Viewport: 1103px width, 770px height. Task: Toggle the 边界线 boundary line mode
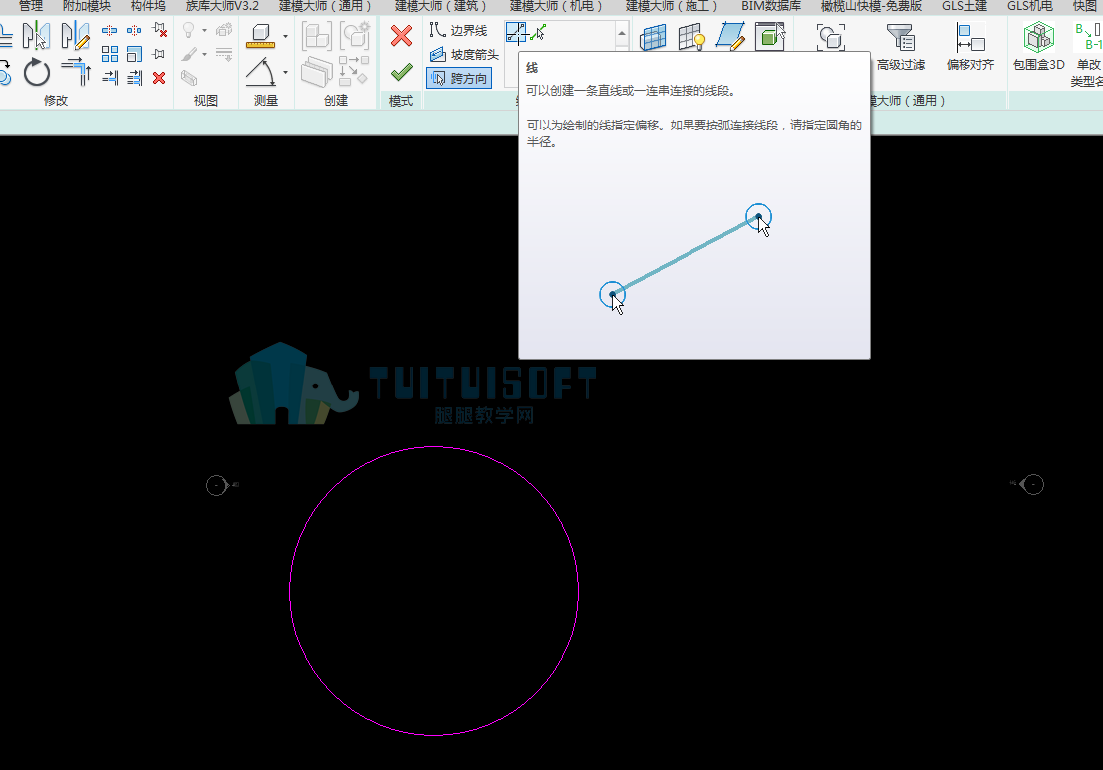[x=458, y=30]
